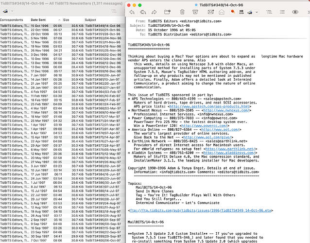Click the mark unread envelope icon
The height and width of the screenshot is (243, 310).
[211, 12]
